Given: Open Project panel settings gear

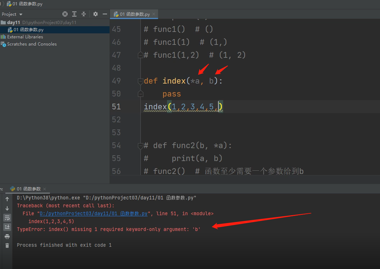Looking at the screenshot, I should [x=96, y=14].
